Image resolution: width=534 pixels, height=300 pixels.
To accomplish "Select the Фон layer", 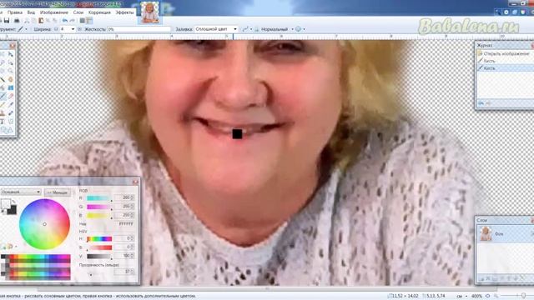I will (505, 233).
